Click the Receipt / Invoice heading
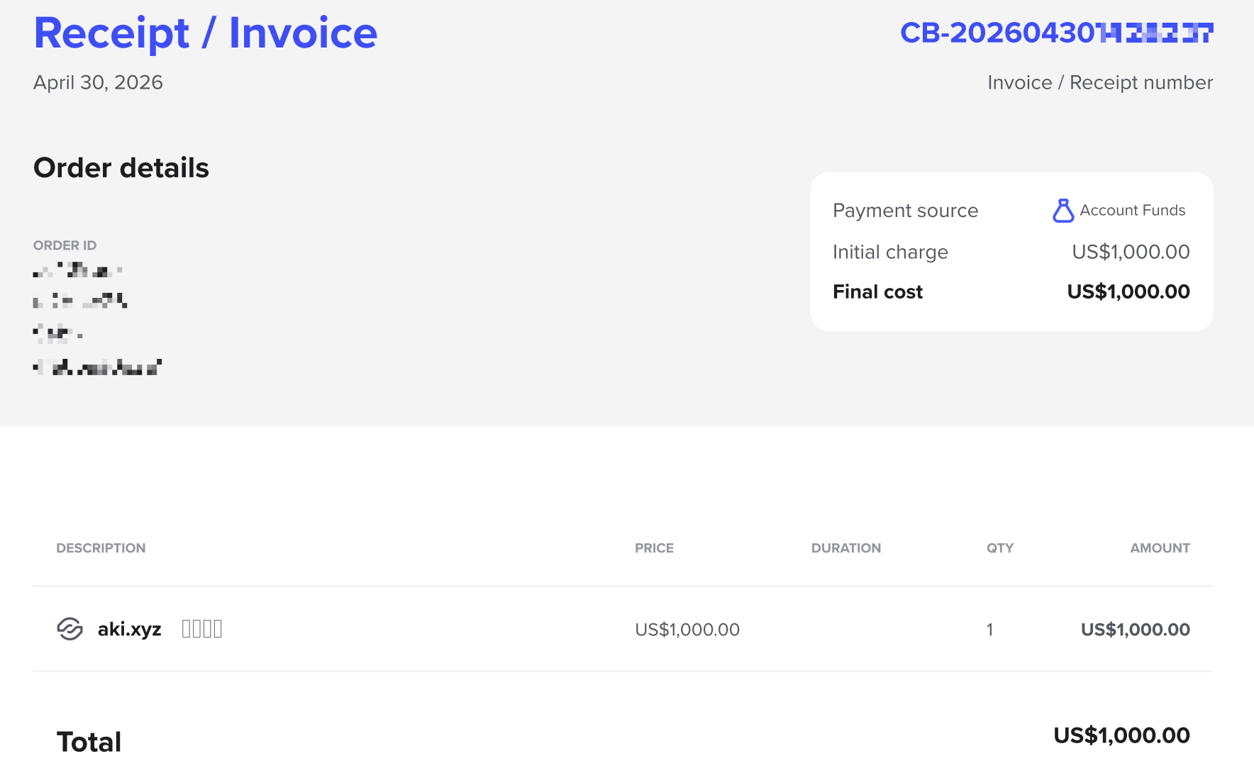 coord(206,33)
